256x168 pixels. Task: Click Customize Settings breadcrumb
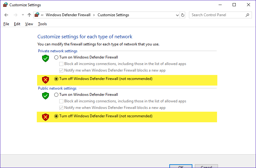tap(113, 15)
